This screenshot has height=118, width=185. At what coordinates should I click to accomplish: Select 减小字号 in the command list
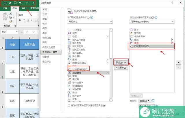(x=88, y=89)
